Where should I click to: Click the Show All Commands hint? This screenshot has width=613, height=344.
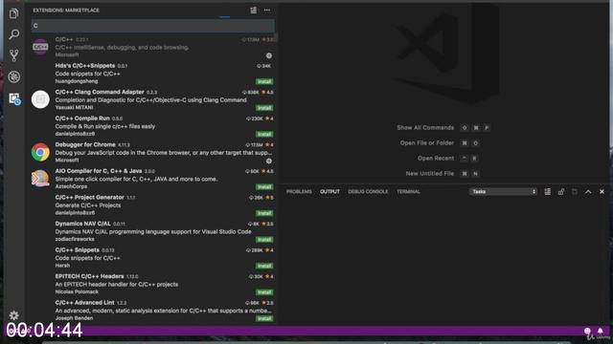pyautogui.click(x=425, y=127)
